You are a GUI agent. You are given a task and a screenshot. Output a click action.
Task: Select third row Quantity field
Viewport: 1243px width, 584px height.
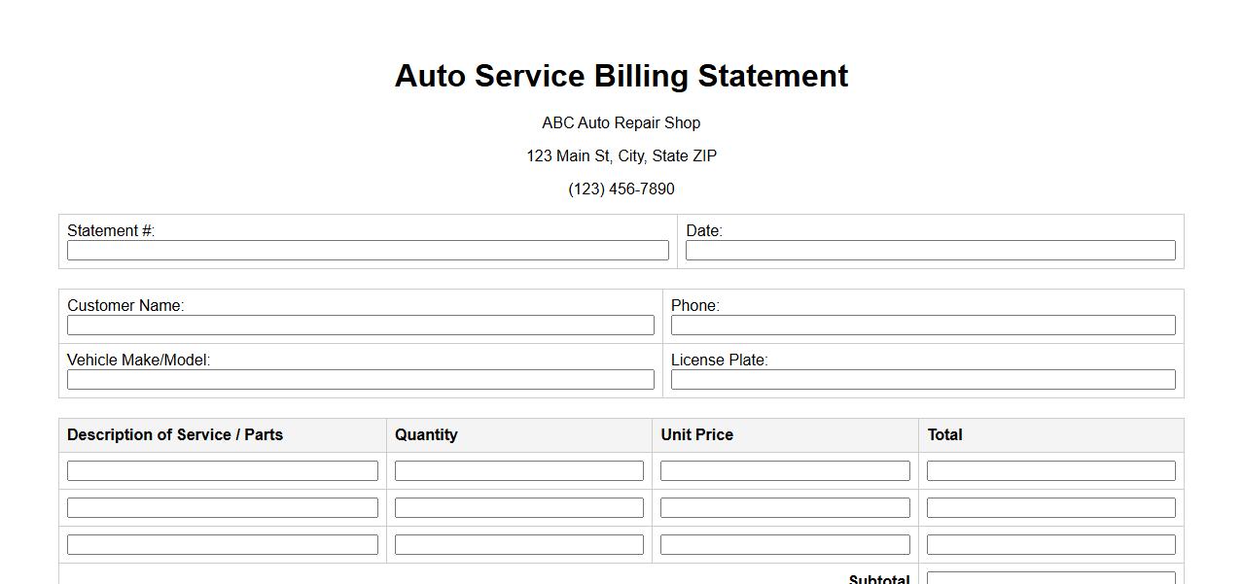coord(518,545)
